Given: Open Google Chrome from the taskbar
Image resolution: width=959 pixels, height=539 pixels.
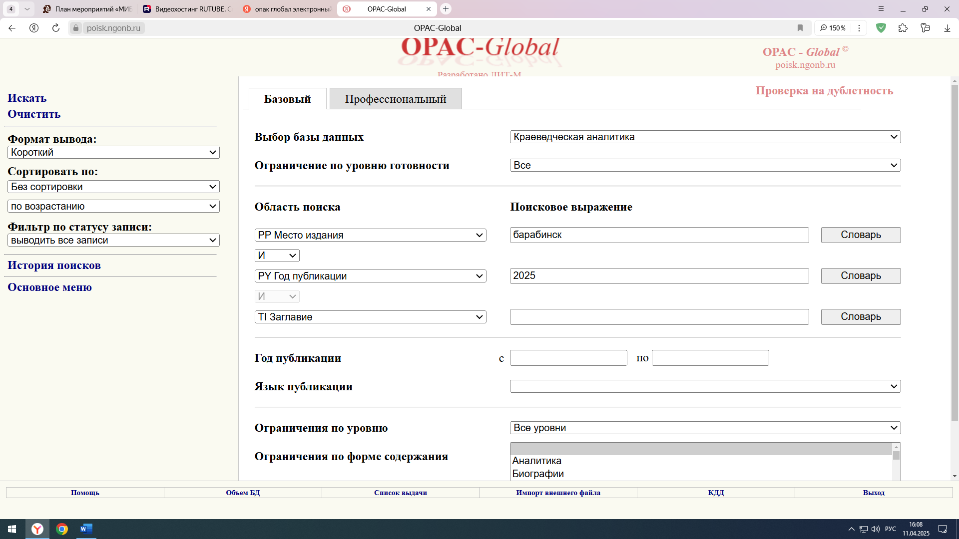Looking at the screenshot, I should 62,529.
